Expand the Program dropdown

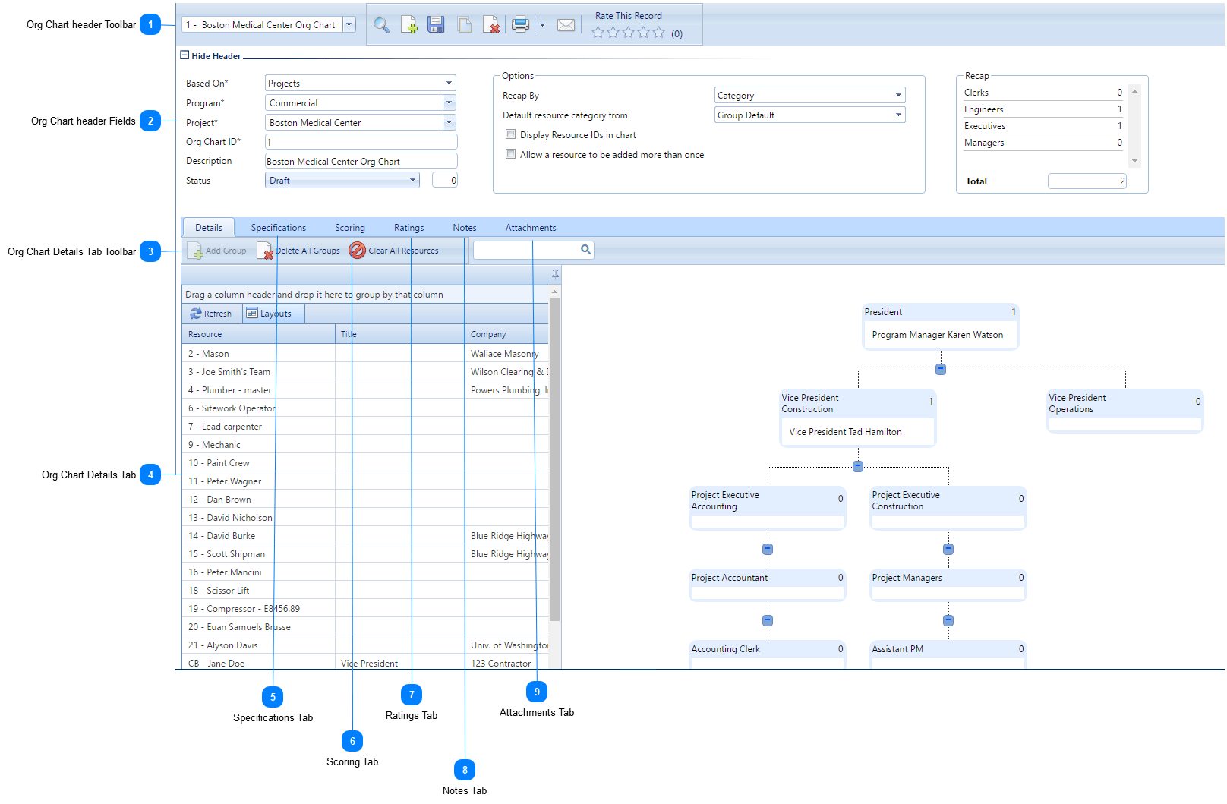click(449, 102)
